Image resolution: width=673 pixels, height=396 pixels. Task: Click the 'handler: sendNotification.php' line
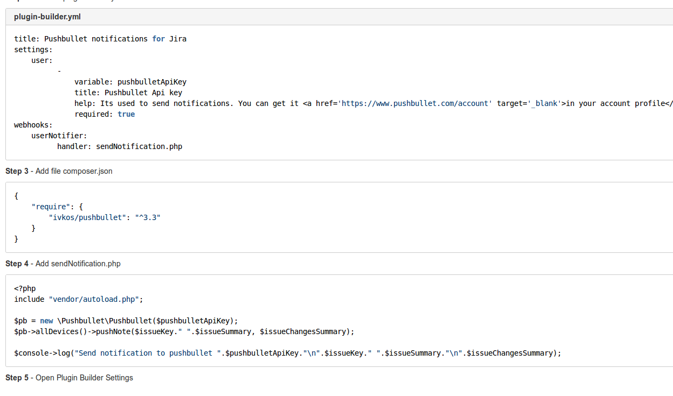tap(120, 146)
